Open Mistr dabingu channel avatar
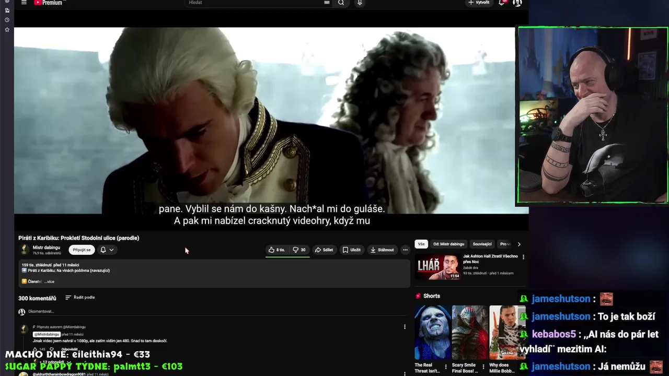 pyautogui.click(x=24, y=250)
